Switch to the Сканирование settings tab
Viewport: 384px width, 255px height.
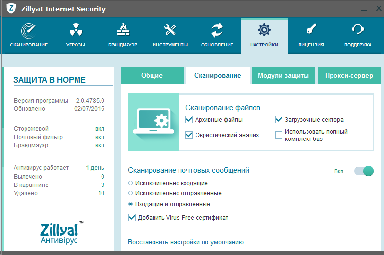[x=218, y=75]
